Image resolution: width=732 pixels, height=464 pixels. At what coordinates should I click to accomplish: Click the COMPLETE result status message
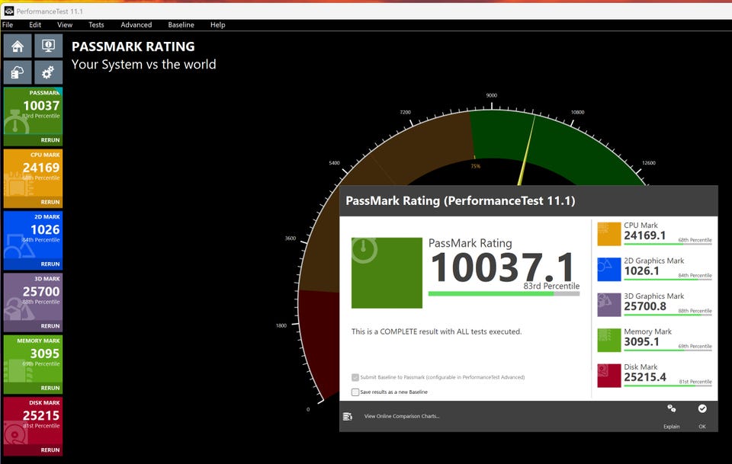point(436,331)
